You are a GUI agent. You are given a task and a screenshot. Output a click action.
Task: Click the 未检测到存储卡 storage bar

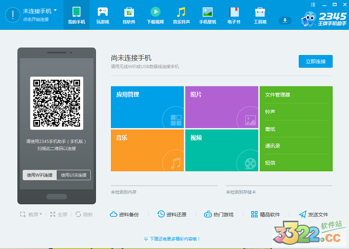pyautogui.click(x=279, y=186)
